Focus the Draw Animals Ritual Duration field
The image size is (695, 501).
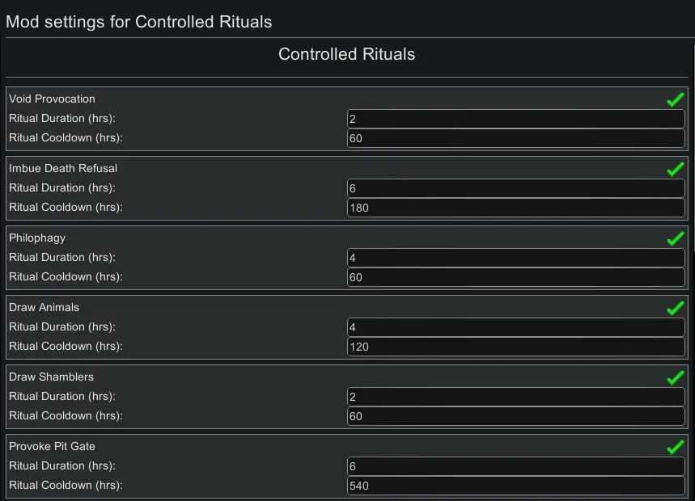pyautogui.click(x=515, y=327)
